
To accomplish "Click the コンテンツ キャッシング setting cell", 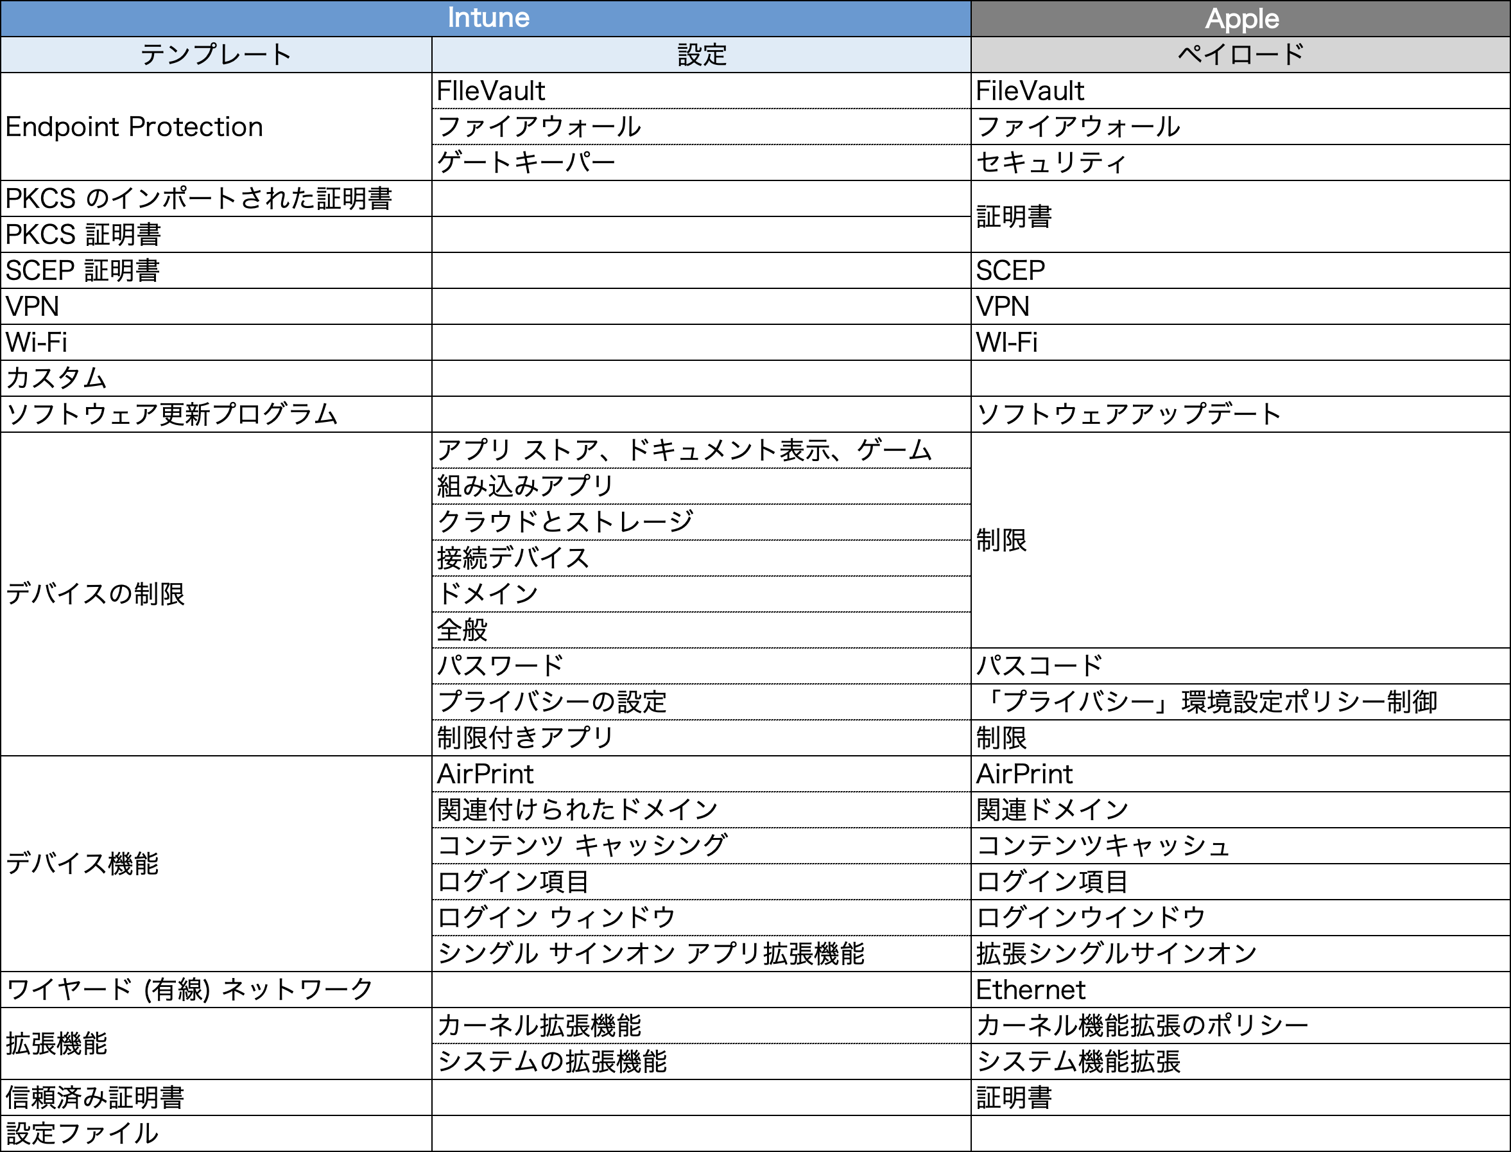I will 582,846.
